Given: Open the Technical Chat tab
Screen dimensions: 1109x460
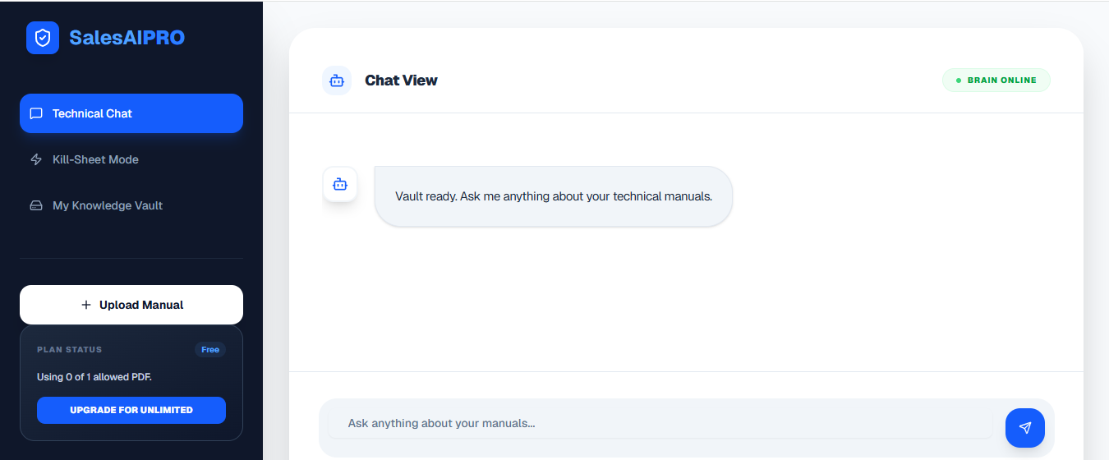Looking at the screenshot, I should (x=131, y=113).
